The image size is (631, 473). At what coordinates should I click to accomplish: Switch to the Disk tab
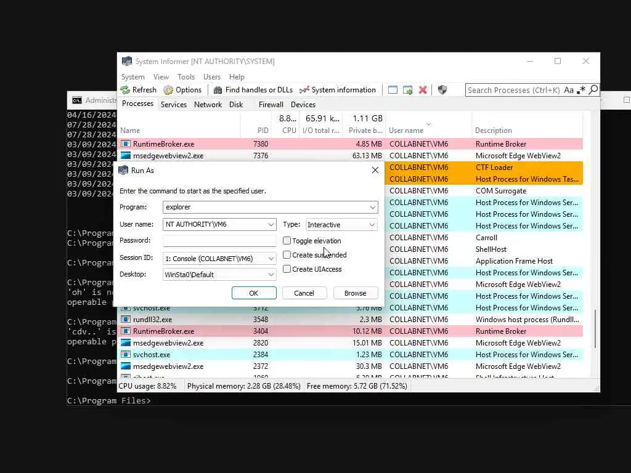[x=236, y=105]
